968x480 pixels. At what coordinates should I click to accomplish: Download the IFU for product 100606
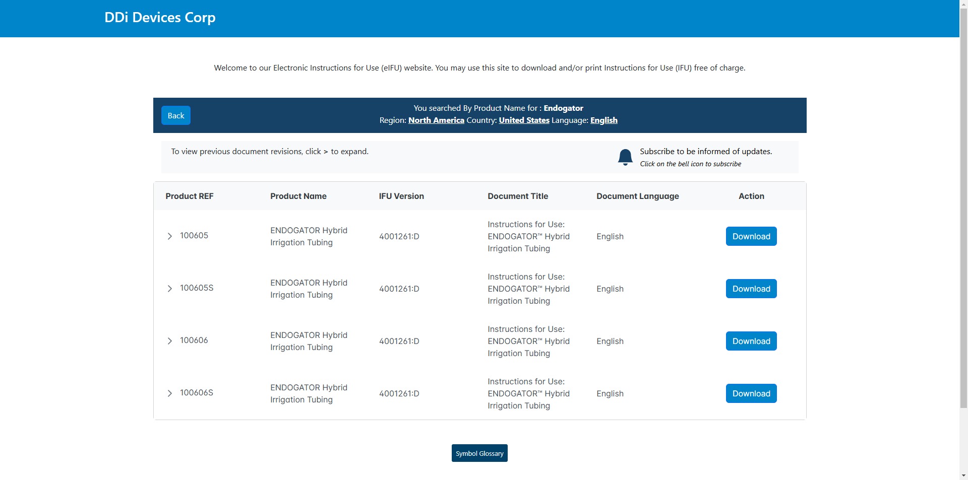tap(751, 341)
